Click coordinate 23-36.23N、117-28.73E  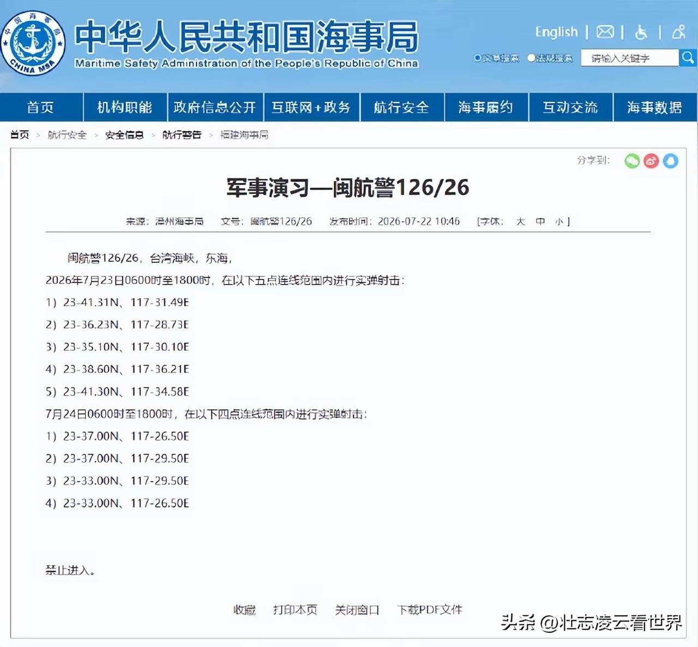tap(126, 324)
